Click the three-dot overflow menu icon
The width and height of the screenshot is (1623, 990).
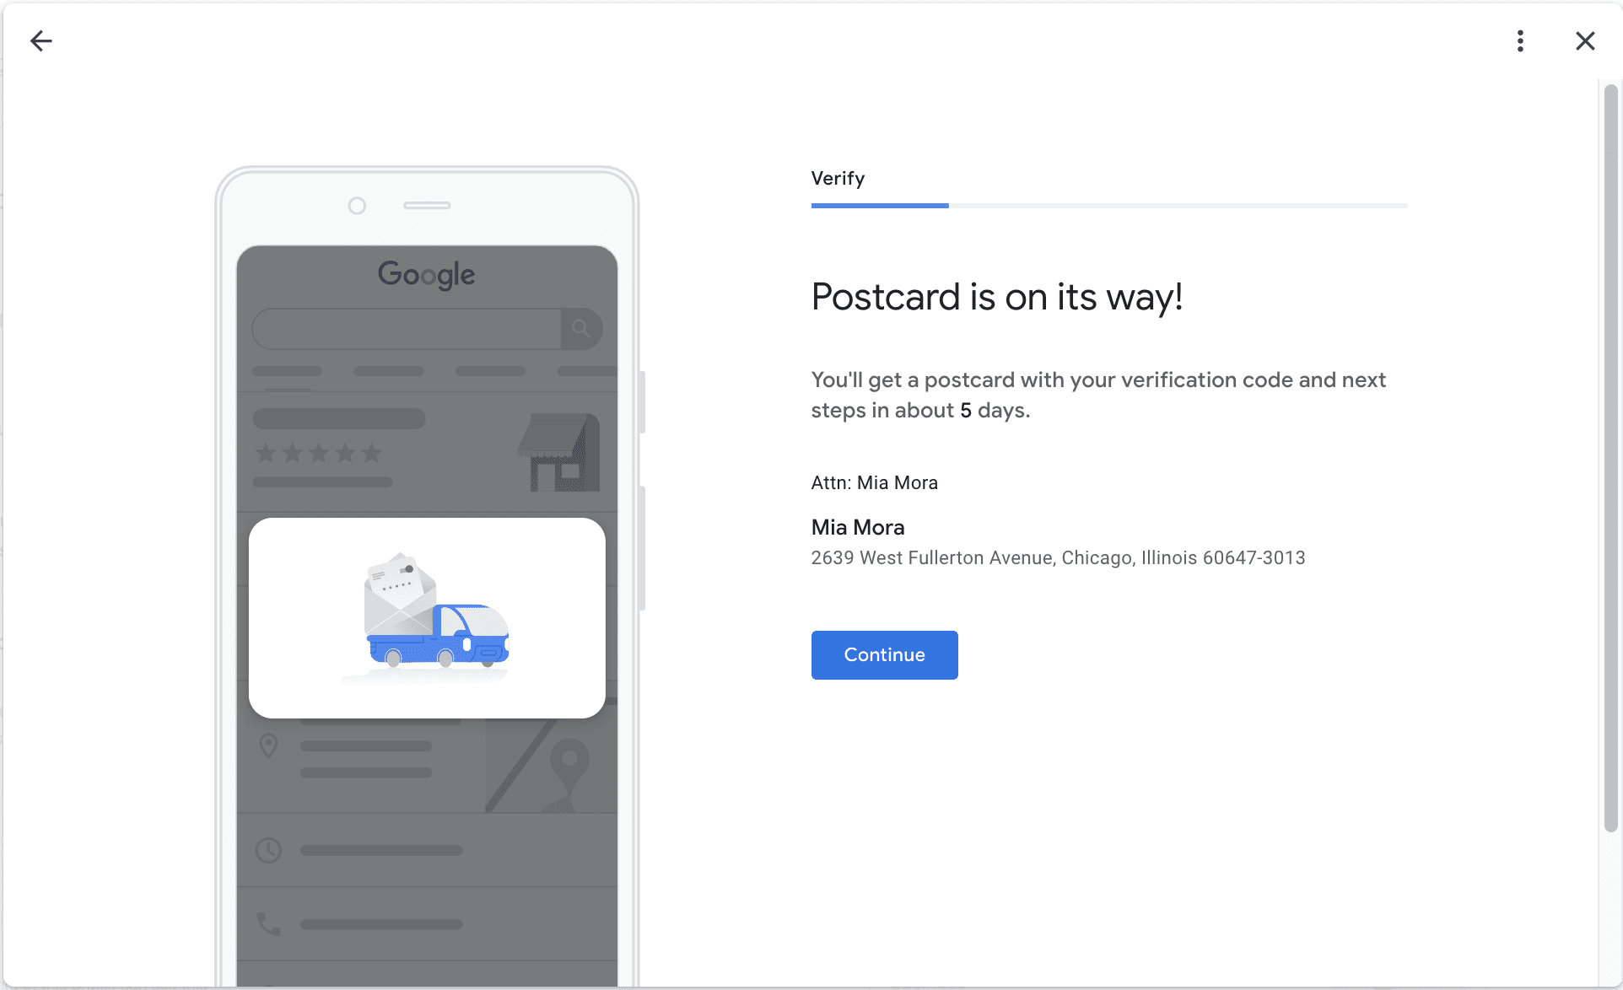coord(1520,40)
